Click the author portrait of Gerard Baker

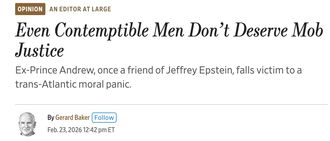pyautogui.click(x=26, y=124)
